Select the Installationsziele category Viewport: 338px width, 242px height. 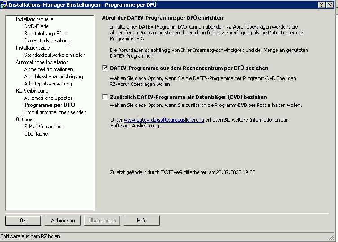coord(33,48)
